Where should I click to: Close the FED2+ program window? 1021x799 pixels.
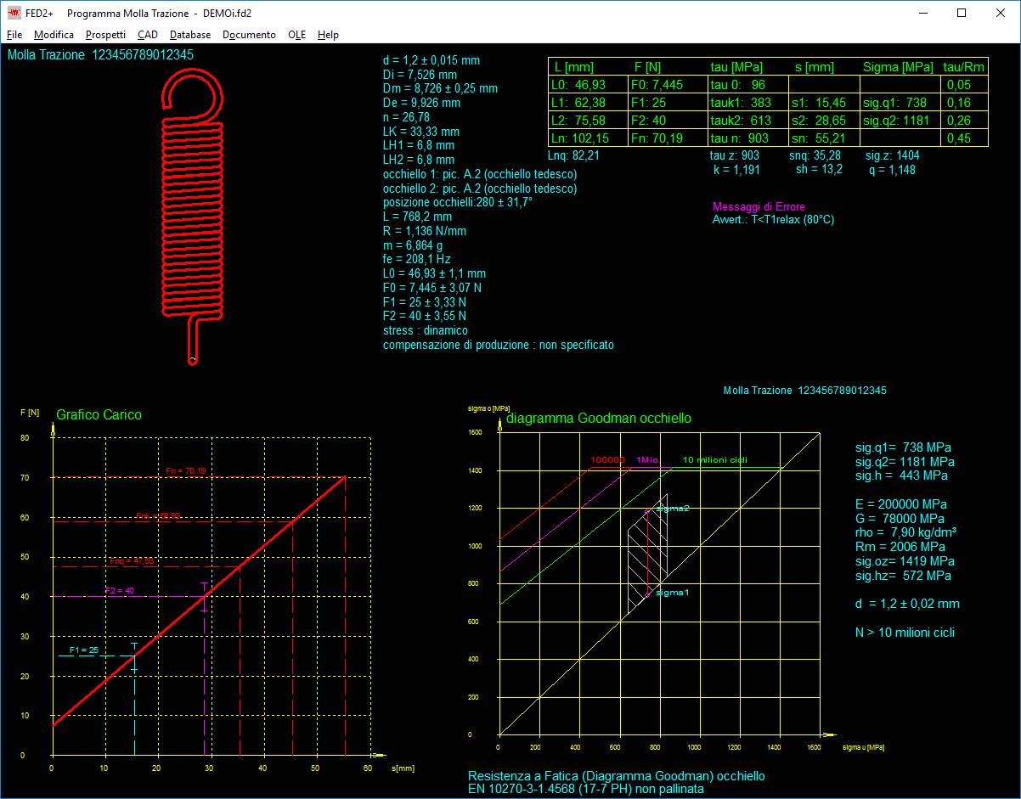coord(1001,14)
